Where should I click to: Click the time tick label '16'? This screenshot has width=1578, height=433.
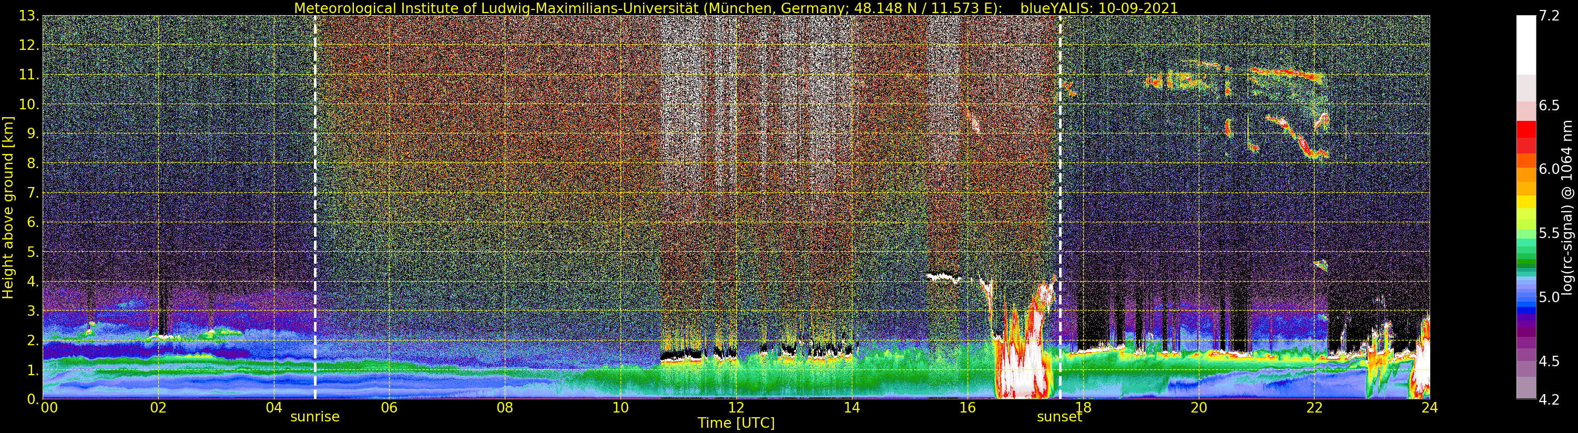(968, 407)
